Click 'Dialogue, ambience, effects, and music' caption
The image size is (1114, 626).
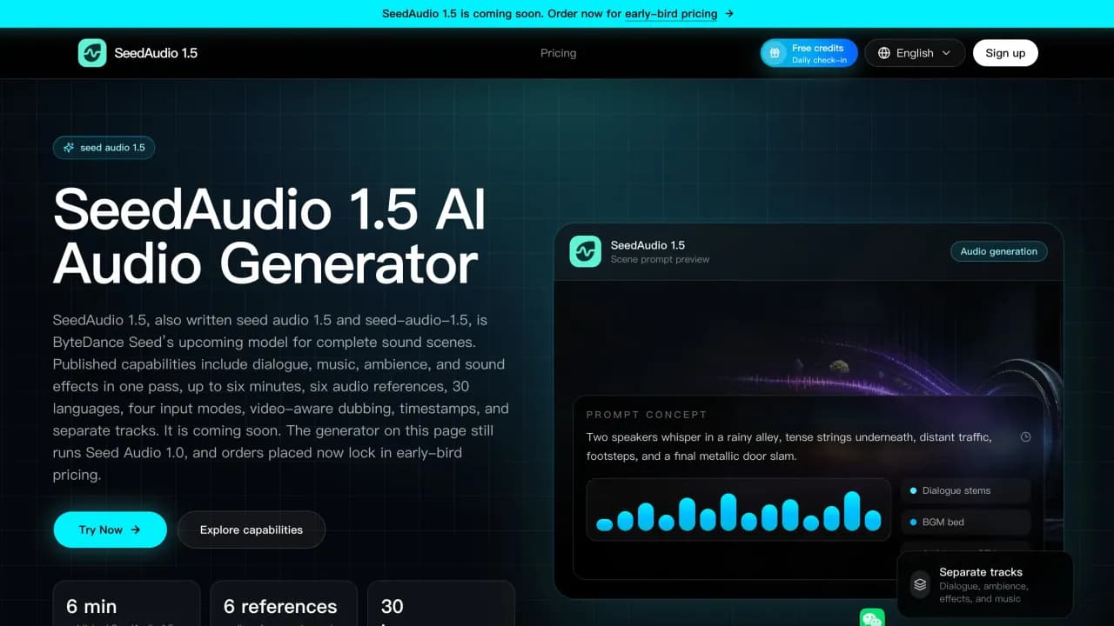(983, 592)
